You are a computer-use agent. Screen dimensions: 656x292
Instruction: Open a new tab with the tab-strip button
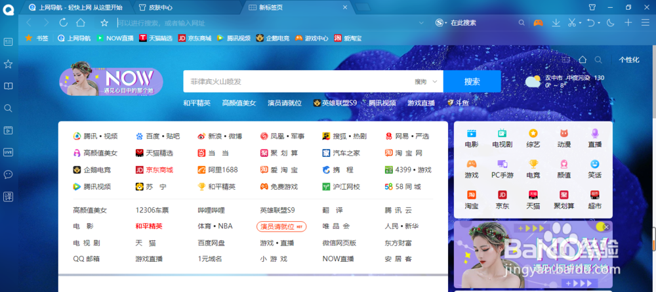[x=362, y=7]
